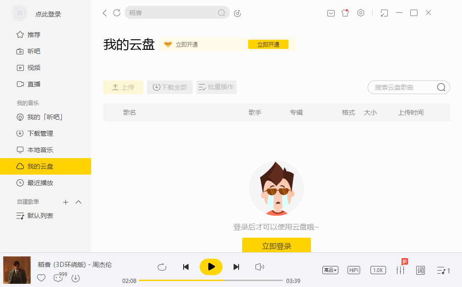Image resolution: width=462 pixels, height=287 pixels.
Task: Click the 歌手 column header
Action: pyautogui.click(x=255, y=112)
